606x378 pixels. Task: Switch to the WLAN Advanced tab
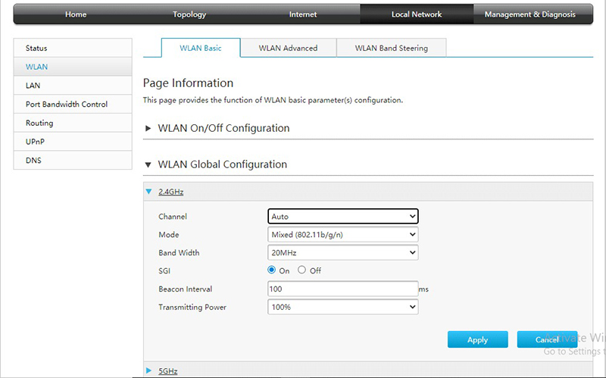288,48
